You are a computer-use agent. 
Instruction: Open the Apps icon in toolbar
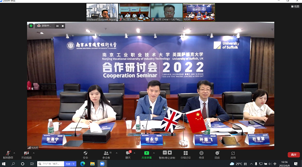[x=233, y=155]
